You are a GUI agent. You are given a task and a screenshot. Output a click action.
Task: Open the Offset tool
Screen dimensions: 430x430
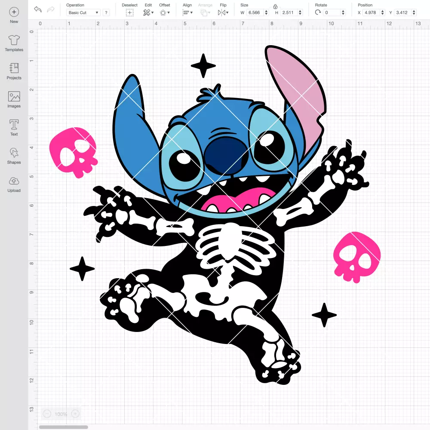pyautogui.click(x=165, y=12)
